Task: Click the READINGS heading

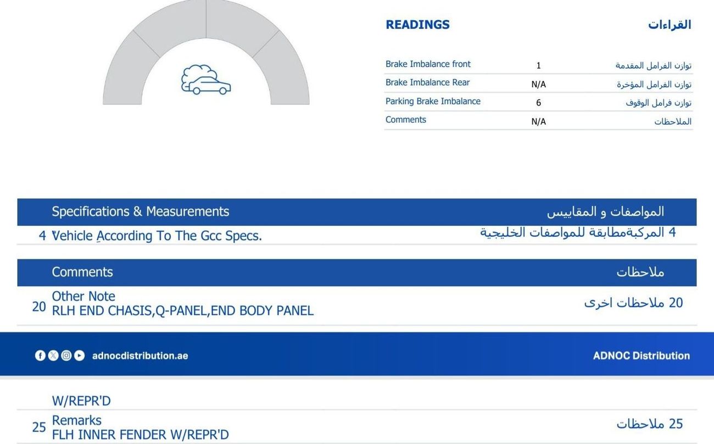Action: pyautogui.click(x=417, y=25)
